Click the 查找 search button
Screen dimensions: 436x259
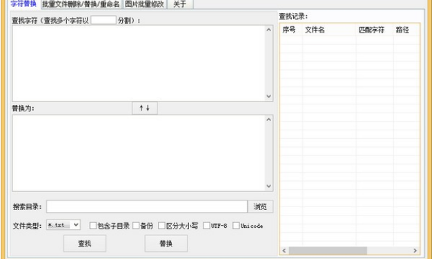point(85,243)
